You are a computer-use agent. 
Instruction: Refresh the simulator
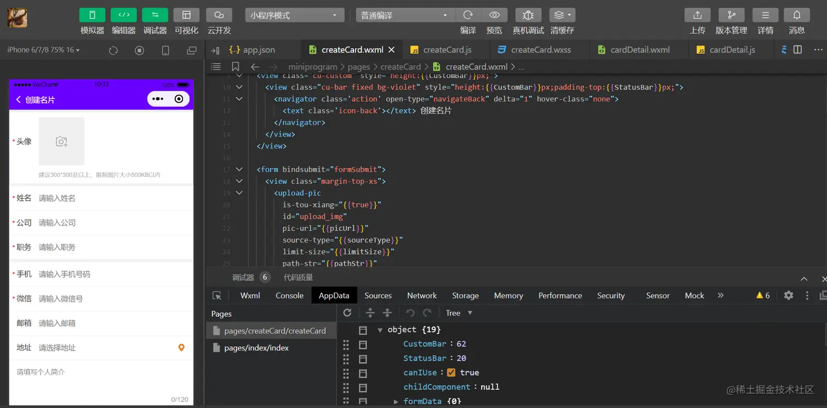pos(113,50)
